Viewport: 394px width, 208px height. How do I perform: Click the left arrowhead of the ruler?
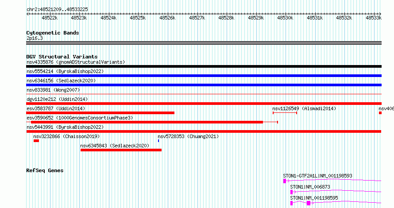click(x=27, y=14)
